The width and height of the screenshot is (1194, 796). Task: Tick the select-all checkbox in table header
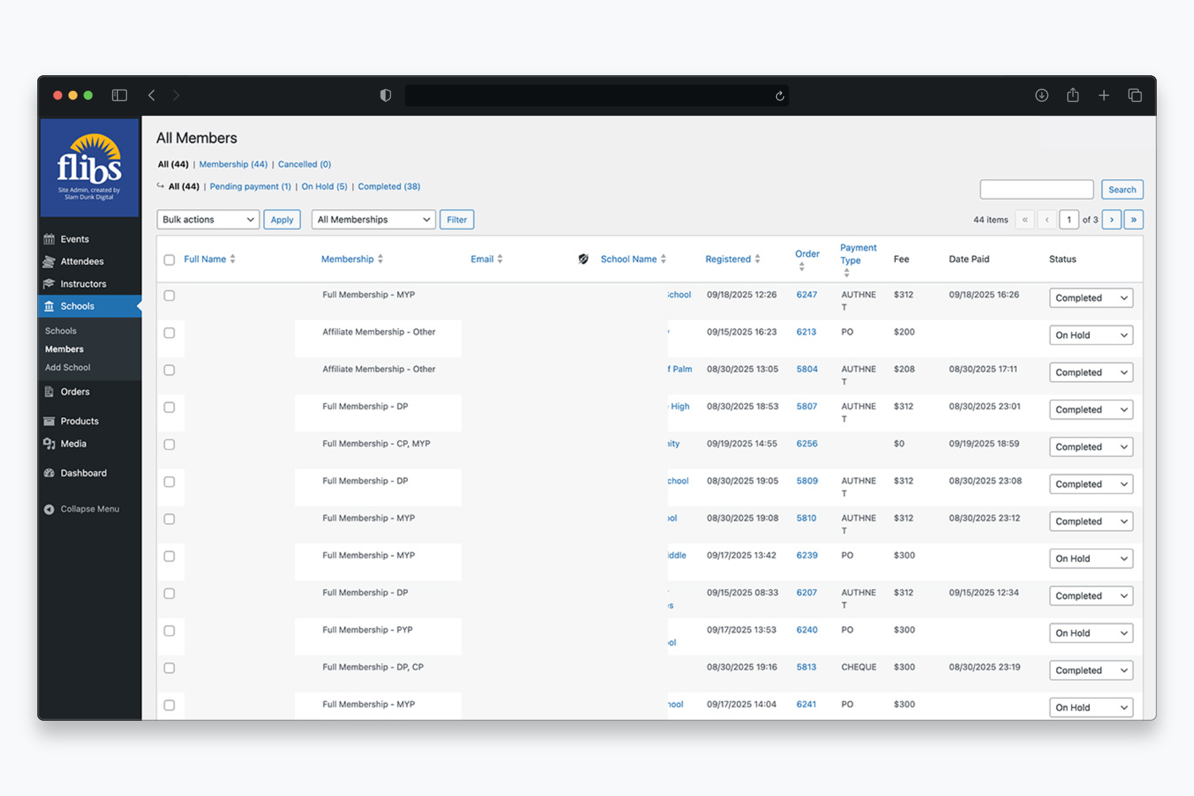click(x=169, y=260)
